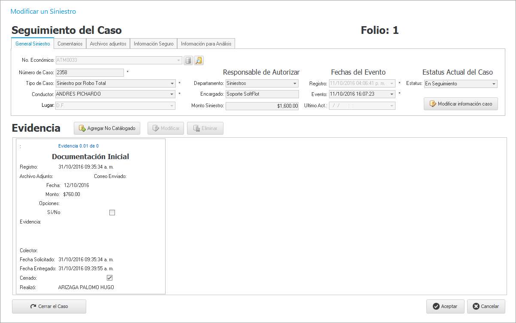This screenshot has height=323, width=516.
Task: Open the Departamento combo box
Action: pos(295,84)
